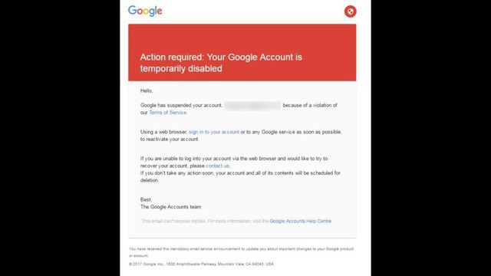The image size is (491, 276).
Task: Follow the 'sign in to your account' link
Action: [214, 132]
